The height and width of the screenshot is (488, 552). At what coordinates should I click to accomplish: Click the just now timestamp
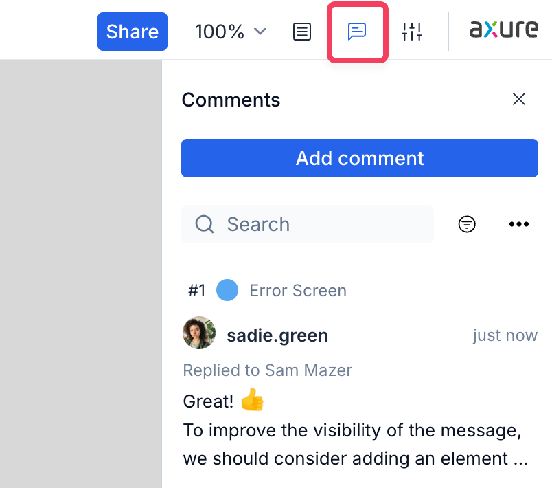(505, 335)
